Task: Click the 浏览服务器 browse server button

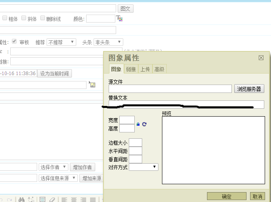Action: [249, 89]
